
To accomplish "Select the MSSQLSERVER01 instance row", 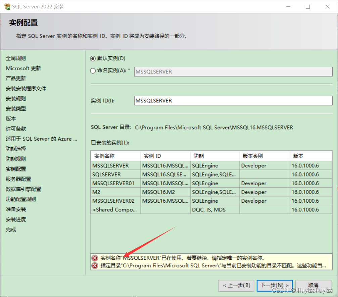I will coord(211,184).
